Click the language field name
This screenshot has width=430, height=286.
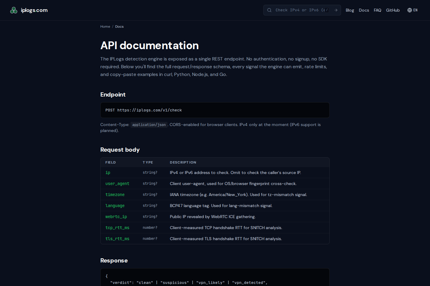tap(115, 206)
